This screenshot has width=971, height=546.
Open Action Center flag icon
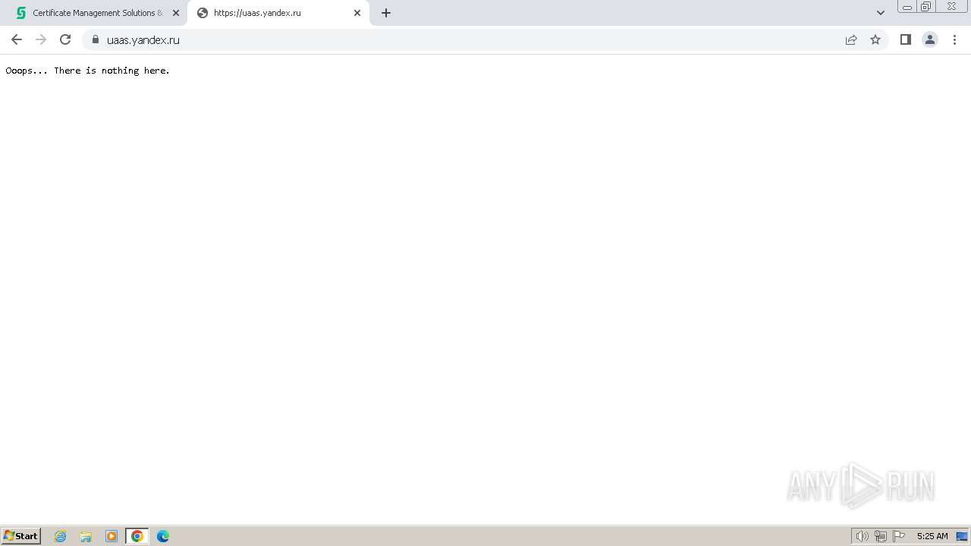899,536
